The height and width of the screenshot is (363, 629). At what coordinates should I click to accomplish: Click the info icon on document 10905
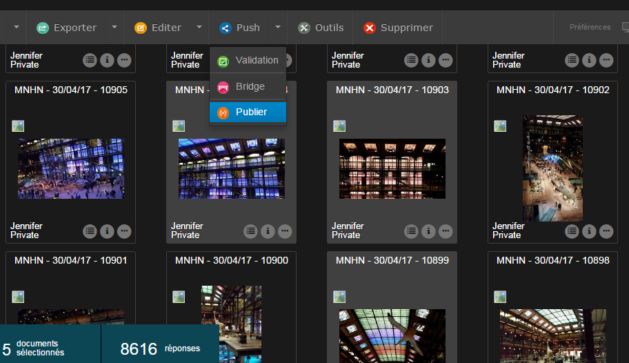pyautogui.click(x=107, y=231)
